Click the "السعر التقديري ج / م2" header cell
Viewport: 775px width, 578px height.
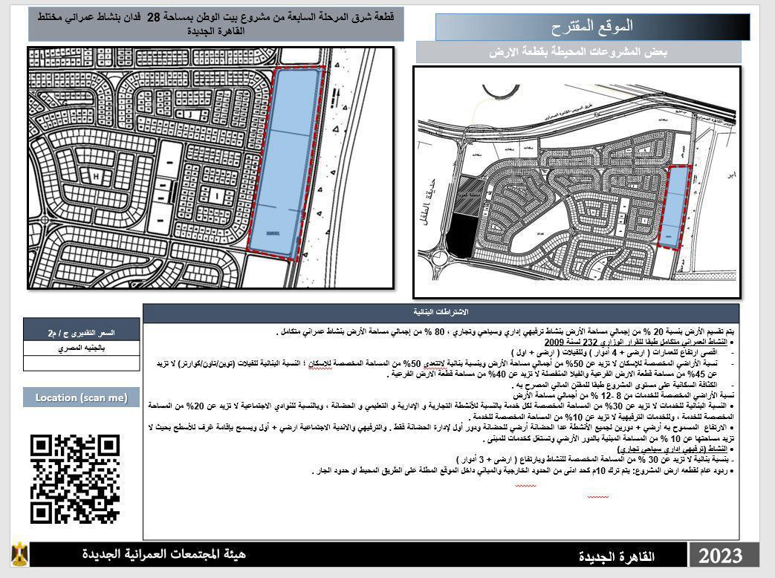pos(82,333)
